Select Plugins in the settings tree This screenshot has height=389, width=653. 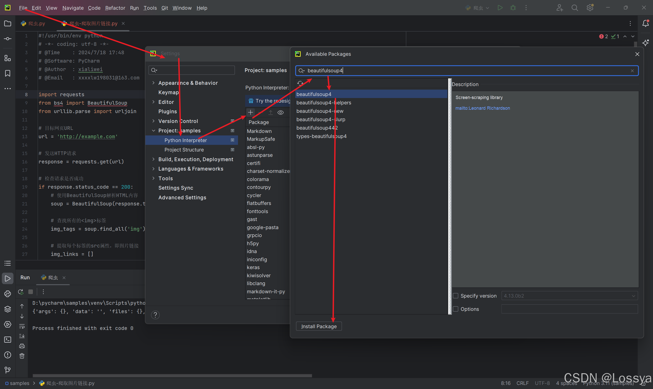(168, 112)
